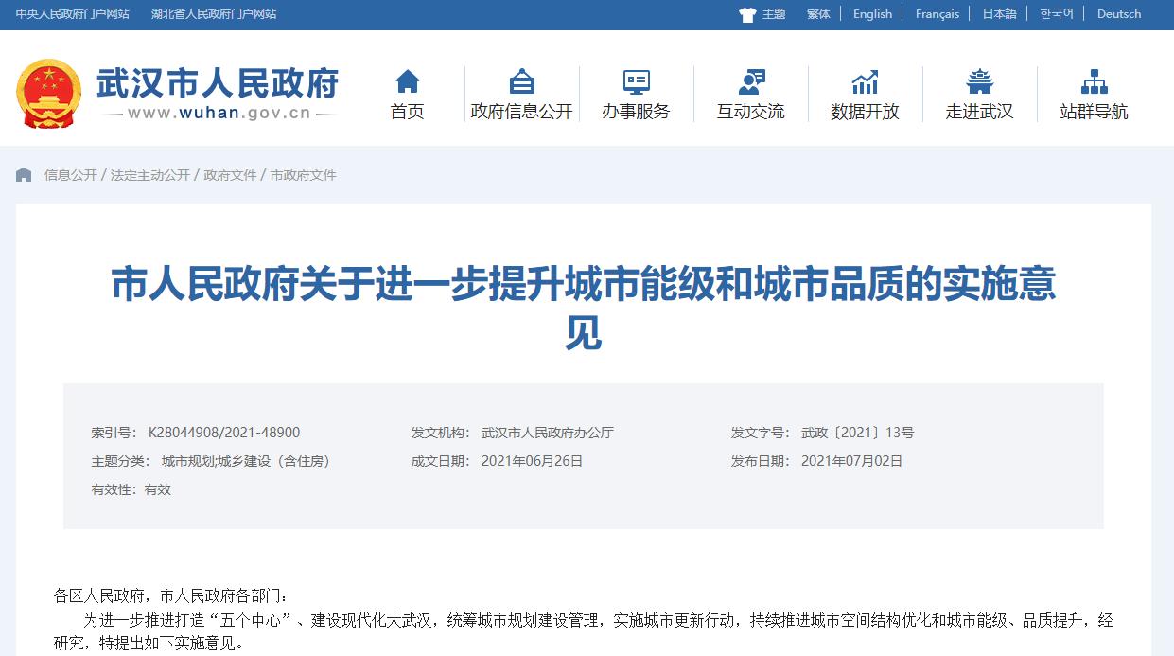Open 办事服务 via its monitor icon
The image size is (1174, 656).
pos(636,81)
